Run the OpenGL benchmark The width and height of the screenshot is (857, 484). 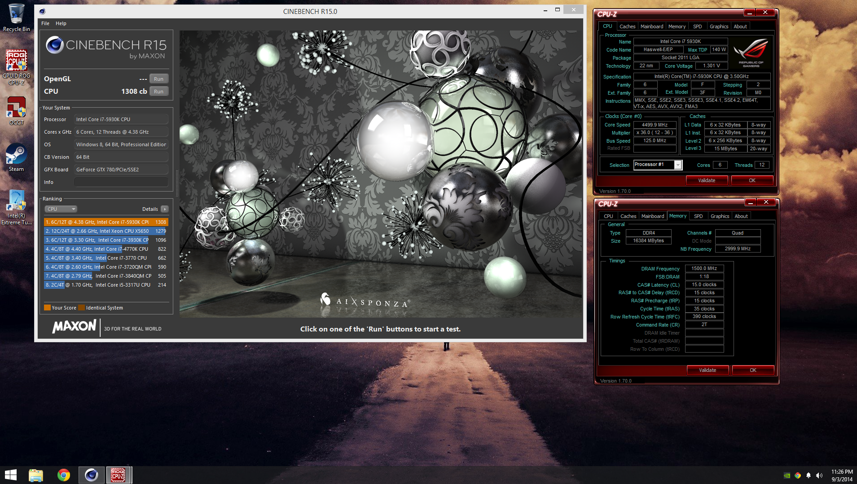coord(159,79)
